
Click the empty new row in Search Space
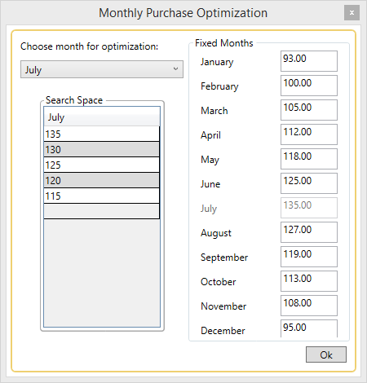[101, 211]
